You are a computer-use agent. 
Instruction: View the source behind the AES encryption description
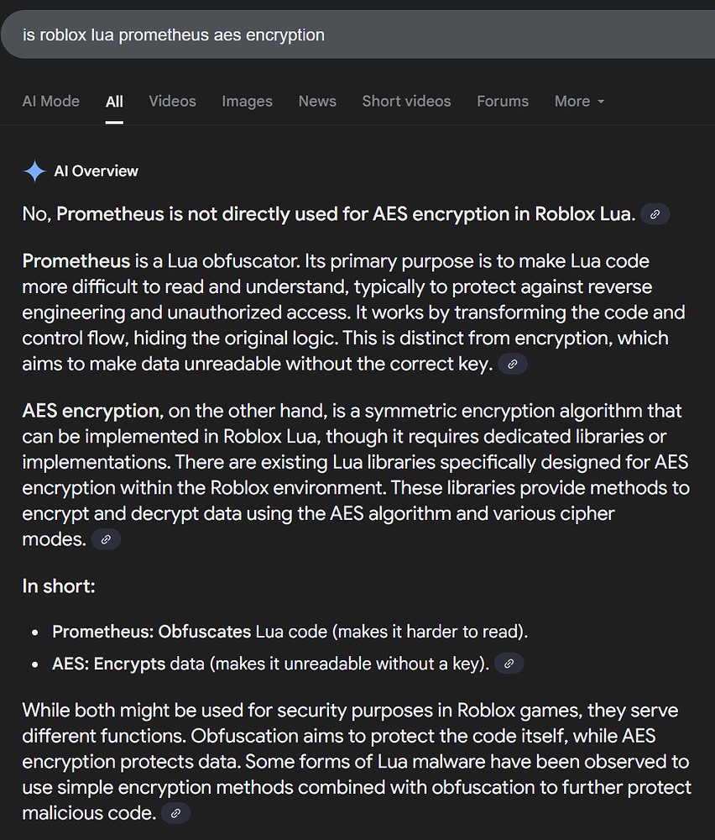106,539
